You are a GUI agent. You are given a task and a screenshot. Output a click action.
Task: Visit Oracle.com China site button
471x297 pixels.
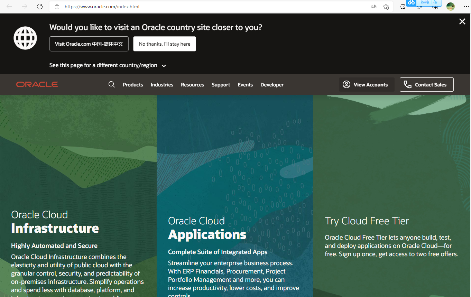pos(89,44)
